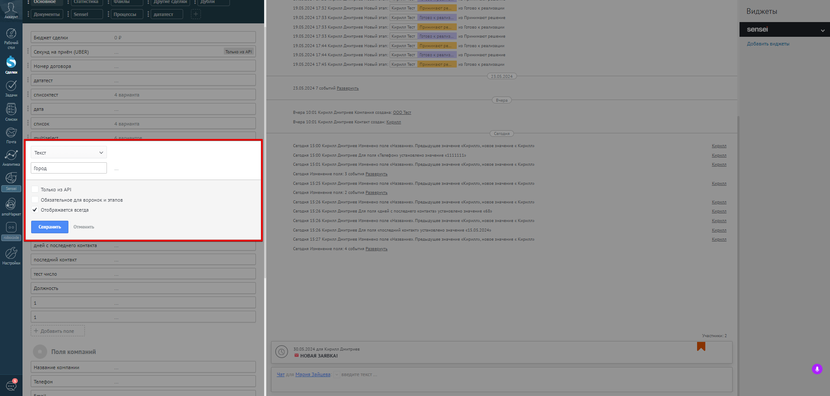Open amoМаркет in the sidebar
The height and width of the screenshot is (396, 830).
tap(11, 206)
